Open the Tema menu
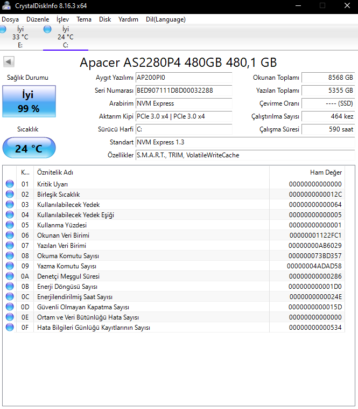 84,19
